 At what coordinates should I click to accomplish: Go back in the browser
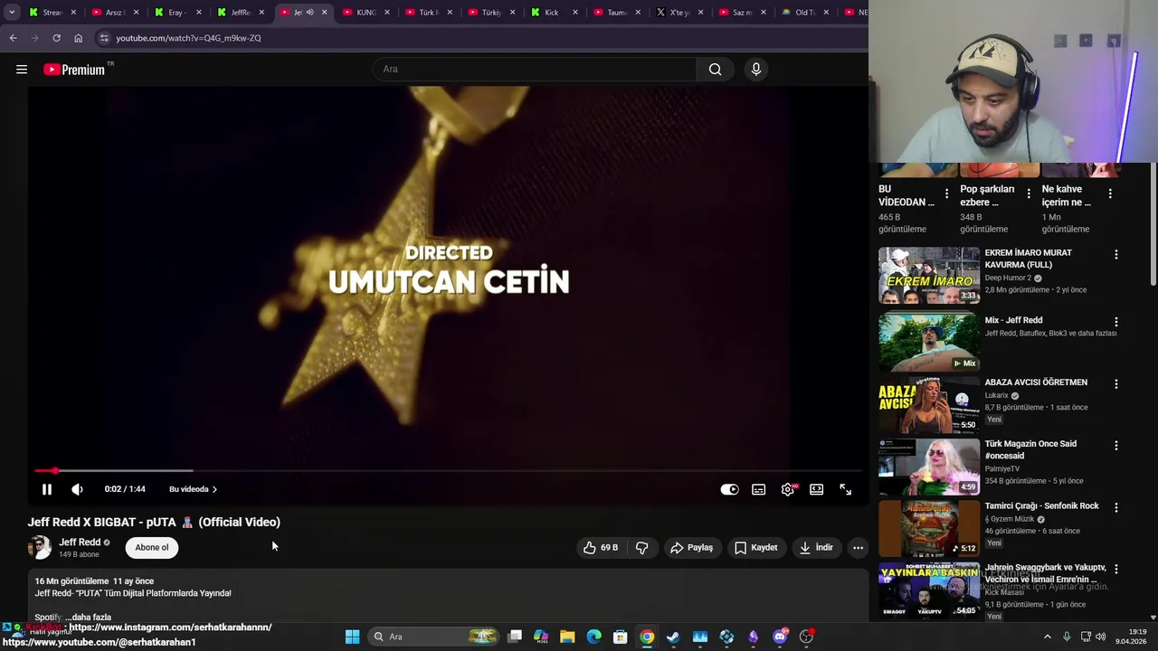[13, 38]
